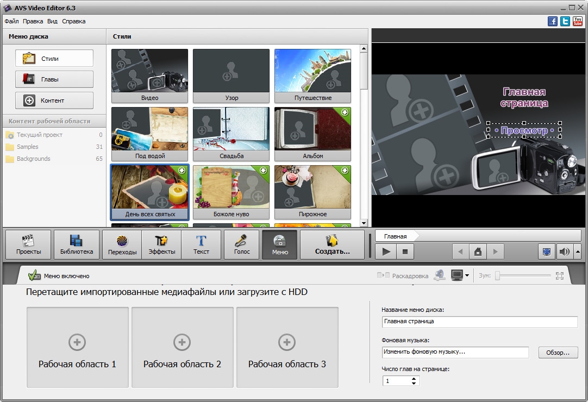Open the Samples folder

point(54,147)
